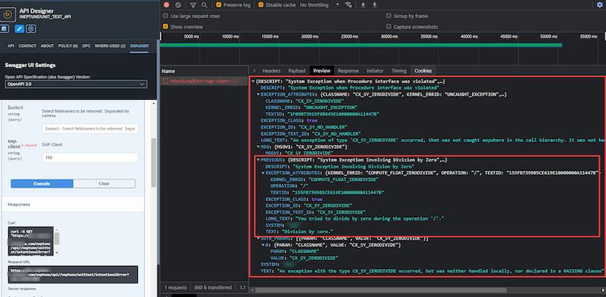Switch to the Initiator tab
606x297 pixels.
pyautogui.click(x=375, y=70)
